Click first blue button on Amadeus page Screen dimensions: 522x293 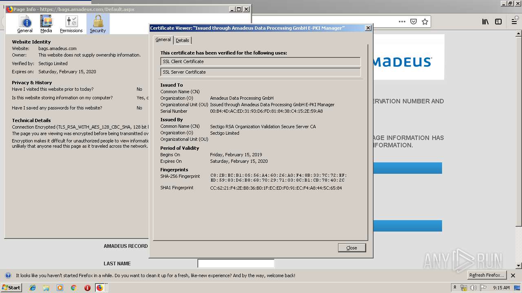coord(407,168)
